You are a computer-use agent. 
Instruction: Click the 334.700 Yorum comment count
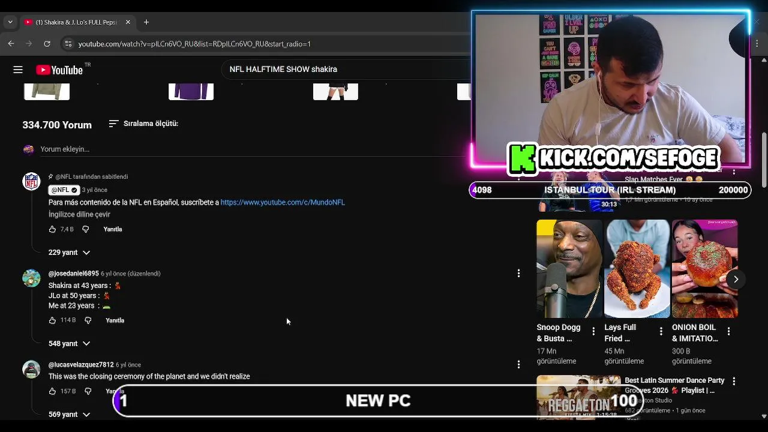(x=57, y=125)
